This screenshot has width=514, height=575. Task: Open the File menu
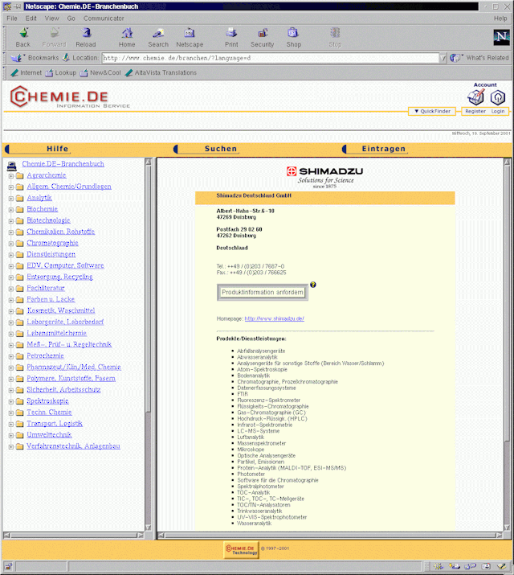[x=12, y=18]
